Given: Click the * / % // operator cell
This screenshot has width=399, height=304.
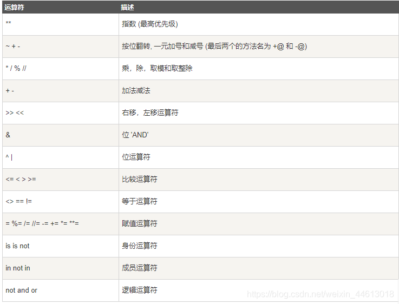Looking at the screenshot, I should click(x=60, y=69).
